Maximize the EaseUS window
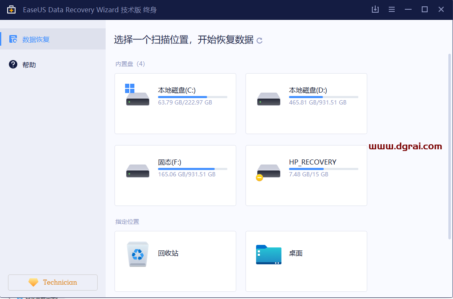Screen dimensions: 453x299 [x=424, y=10]
